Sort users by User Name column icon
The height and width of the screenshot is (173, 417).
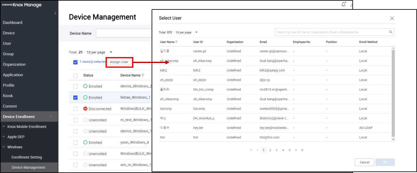pos(177,42)
